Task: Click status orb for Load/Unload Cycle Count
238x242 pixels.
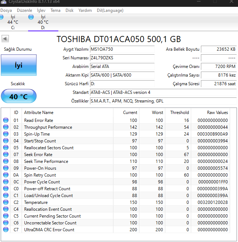Action: (x=6, y=195)
